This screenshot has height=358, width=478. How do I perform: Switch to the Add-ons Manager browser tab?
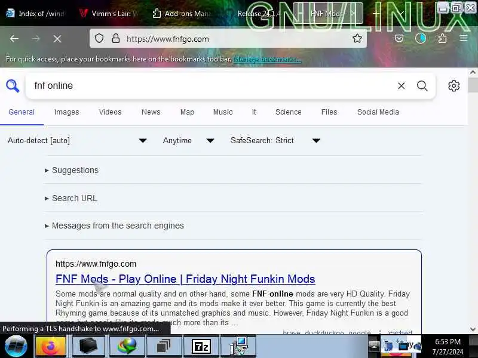point(182,13)
